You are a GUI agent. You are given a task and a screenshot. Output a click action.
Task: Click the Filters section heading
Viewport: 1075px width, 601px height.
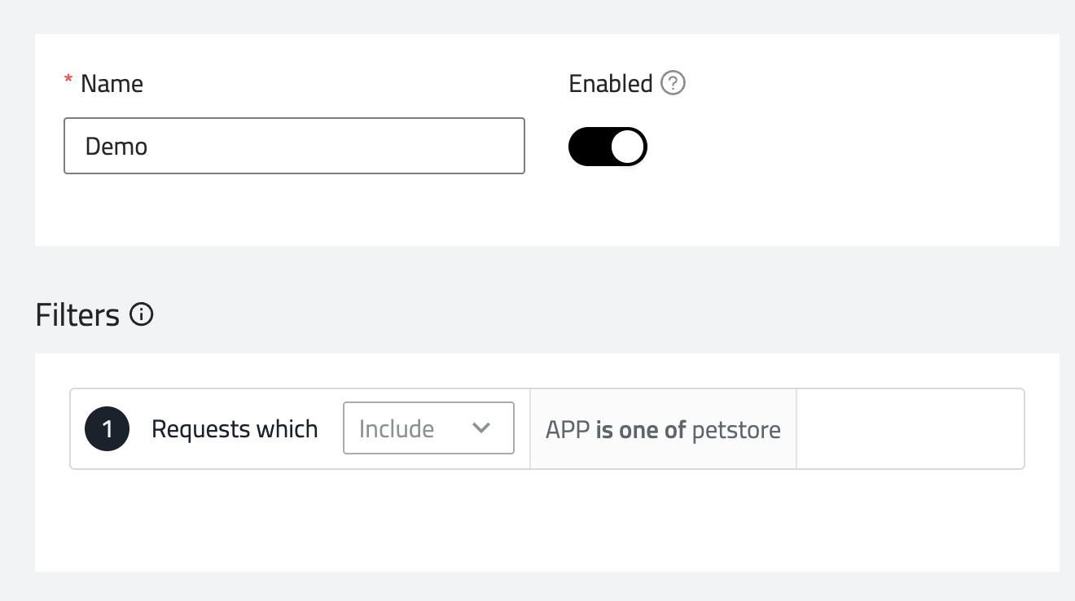coord(77,314)
